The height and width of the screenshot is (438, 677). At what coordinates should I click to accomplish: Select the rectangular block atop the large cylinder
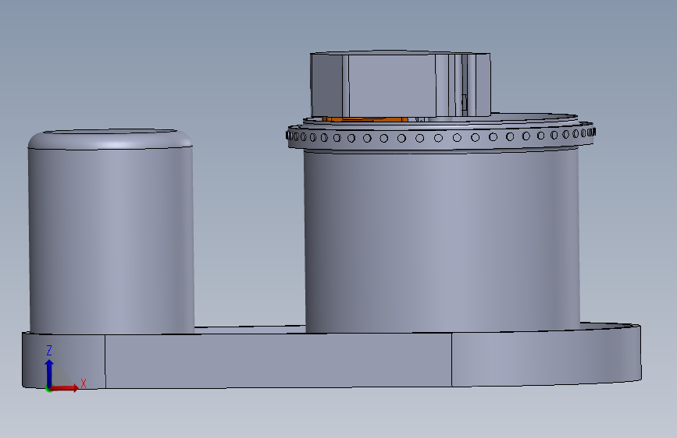[401, 84]
